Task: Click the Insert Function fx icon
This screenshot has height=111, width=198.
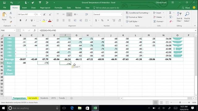Action: (35, 30)
